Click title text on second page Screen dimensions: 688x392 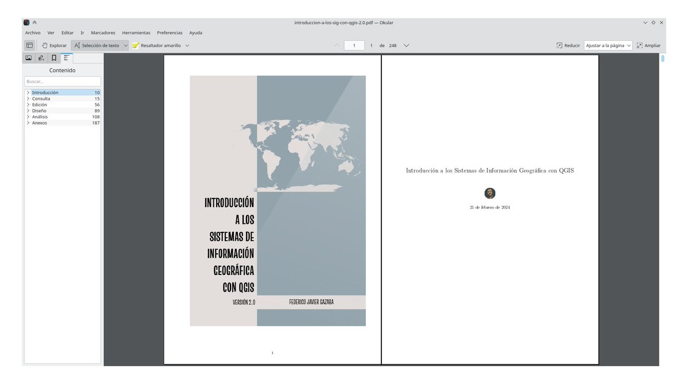(490, 170)
